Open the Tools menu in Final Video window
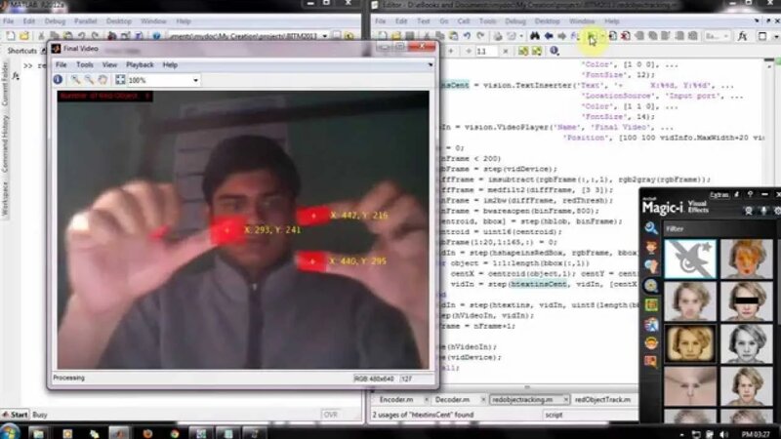The width and height of the screenshot is (781, 439). (x=84, y=64)
